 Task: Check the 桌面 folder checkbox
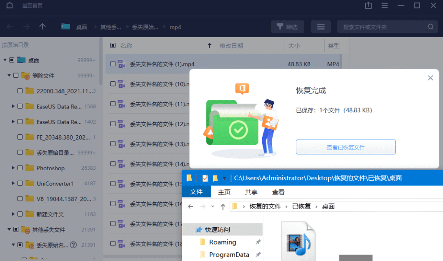(11, 60)
